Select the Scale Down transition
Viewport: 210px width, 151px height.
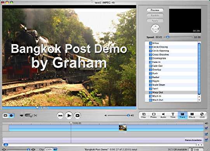coord(171,85)
